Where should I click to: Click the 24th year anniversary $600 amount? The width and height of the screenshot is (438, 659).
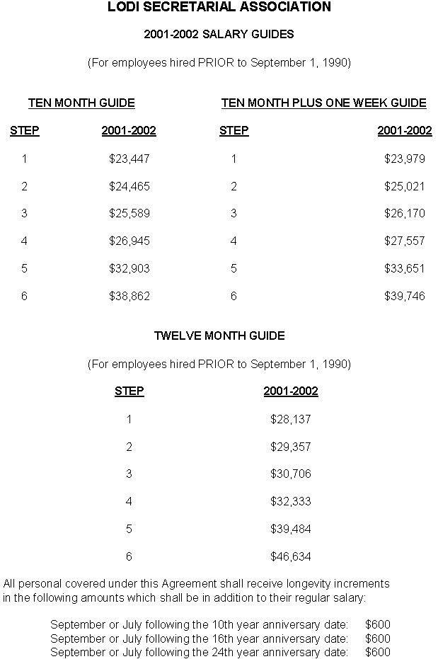[378, 652]
